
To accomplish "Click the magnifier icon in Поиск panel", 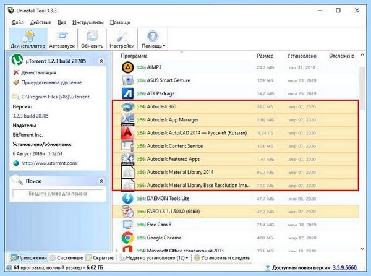I will 17,179.
